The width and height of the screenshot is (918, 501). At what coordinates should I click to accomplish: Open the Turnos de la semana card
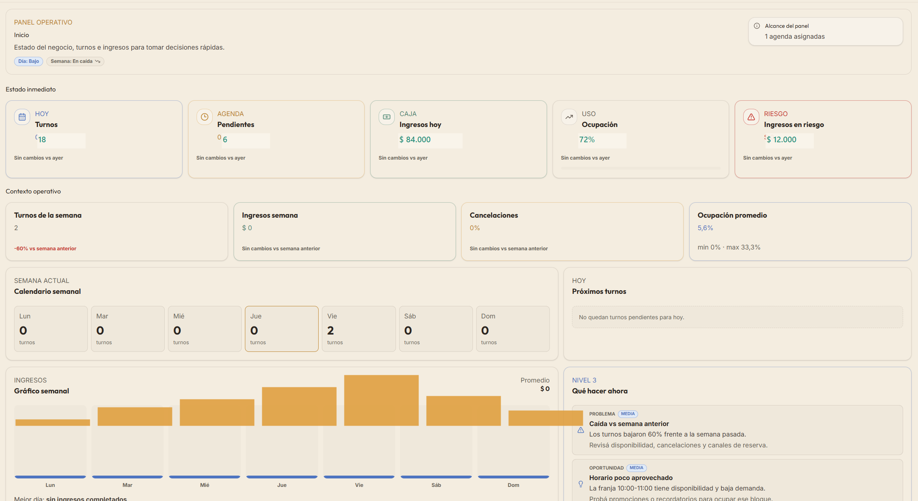click(117, 231)
